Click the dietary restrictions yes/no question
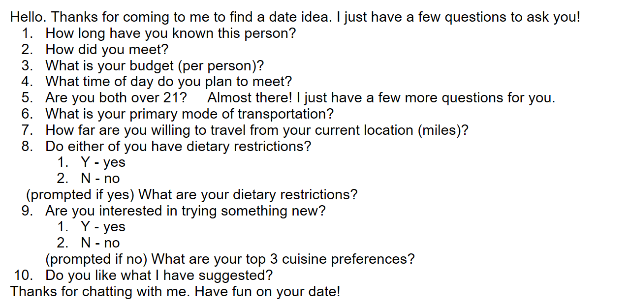630x308 pixels. click(x=178, y=147)
